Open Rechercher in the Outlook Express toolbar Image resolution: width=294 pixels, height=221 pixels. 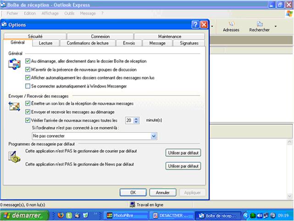(x=259, y=27)
